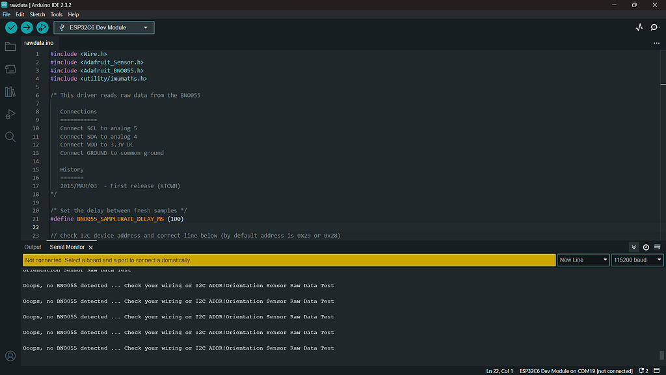Screen dimensions: 666x375
Task: Toggle the notifications bell in status bar
Action: tap(641, 370)
